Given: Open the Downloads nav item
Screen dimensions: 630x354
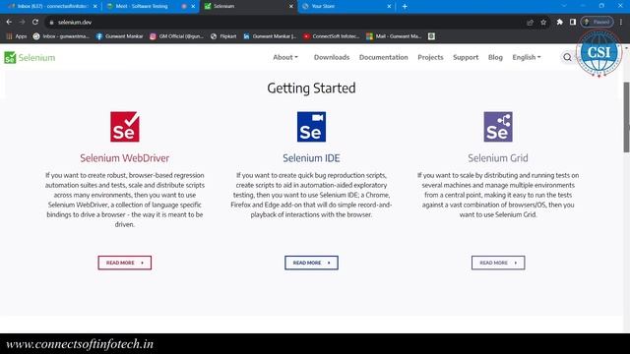Looking at the screenshot, I should point(332,57).
